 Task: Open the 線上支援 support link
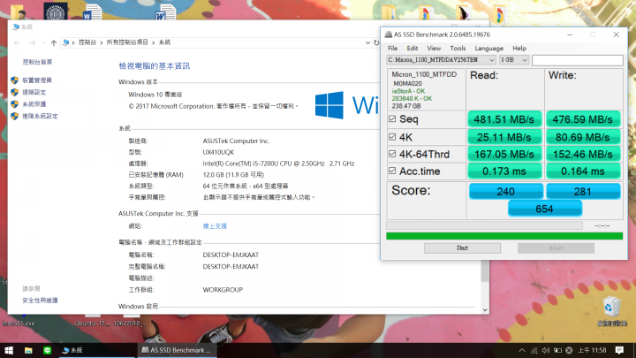215,226
